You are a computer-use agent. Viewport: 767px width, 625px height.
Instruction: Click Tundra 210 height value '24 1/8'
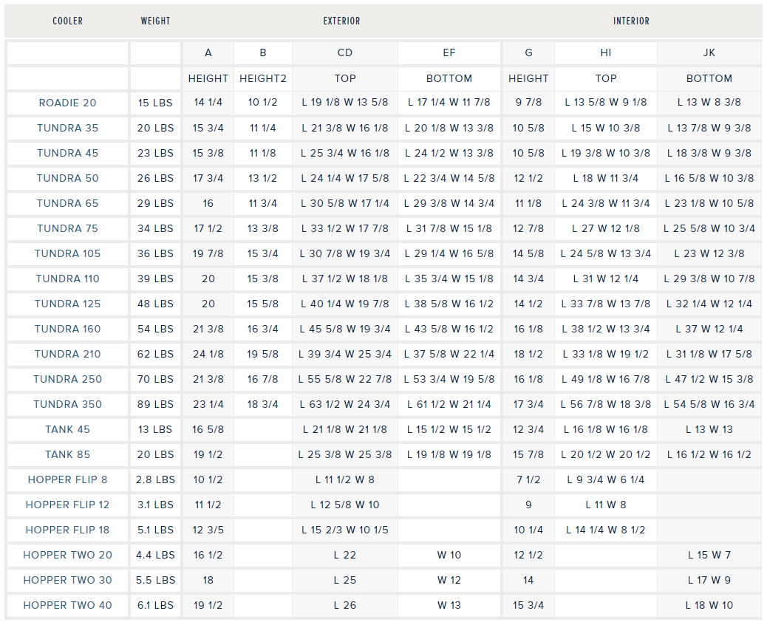(208, 354)
